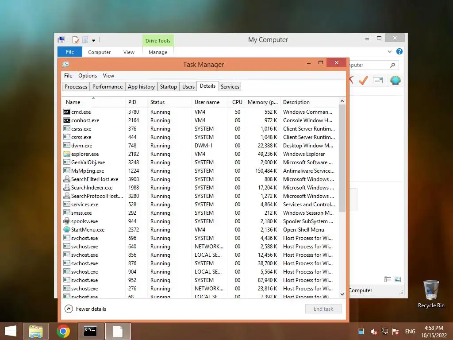Switch to Command Prompt in the taskbar

pos(90,331)
